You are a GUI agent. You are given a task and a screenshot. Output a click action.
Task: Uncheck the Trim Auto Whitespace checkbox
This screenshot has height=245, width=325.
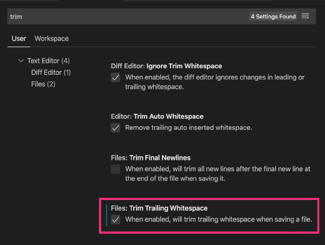click(115, 128)
